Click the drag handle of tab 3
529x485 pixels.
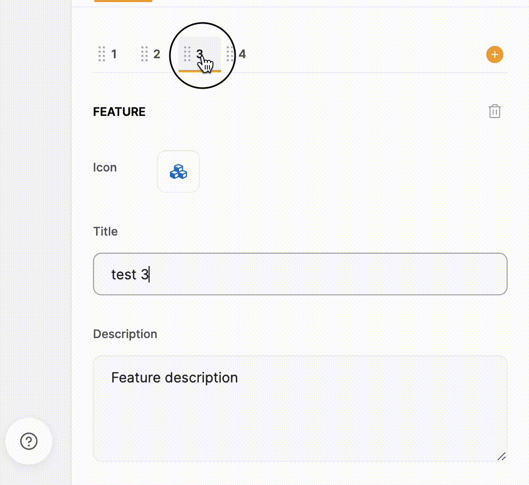click(187, 54)
